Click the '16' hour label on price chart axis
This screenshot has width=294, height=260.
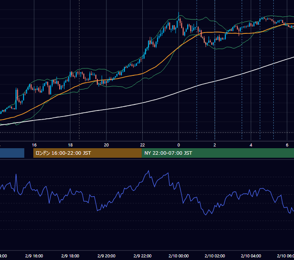[x=34, y=145]
